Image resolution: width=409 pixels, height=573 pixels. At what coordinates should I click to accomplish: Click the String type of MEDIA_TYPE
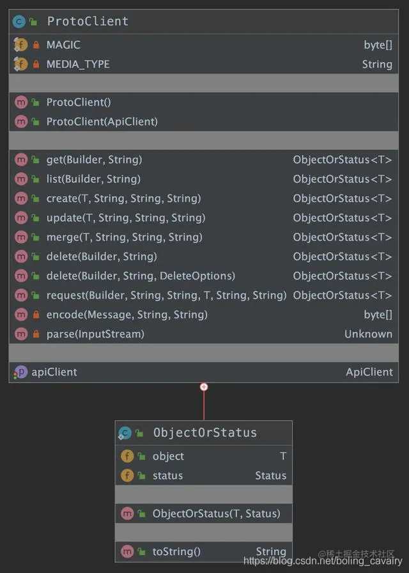[x=377, y=65]
